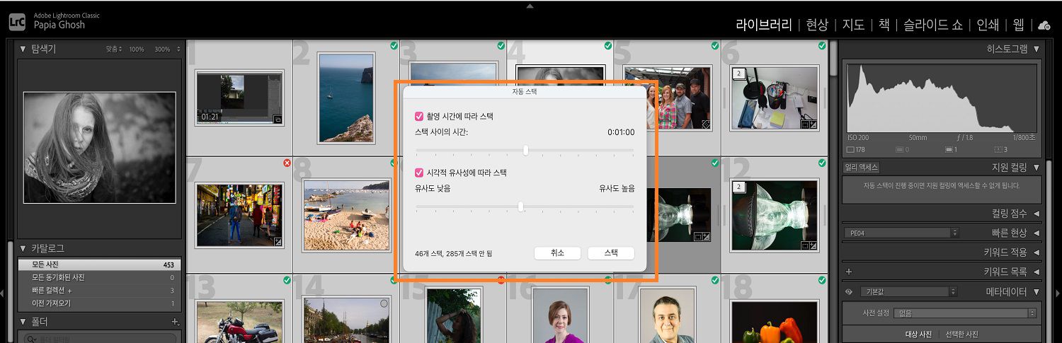
Task: Select the night street photo in cell 7
Action: tap(239, 215)
